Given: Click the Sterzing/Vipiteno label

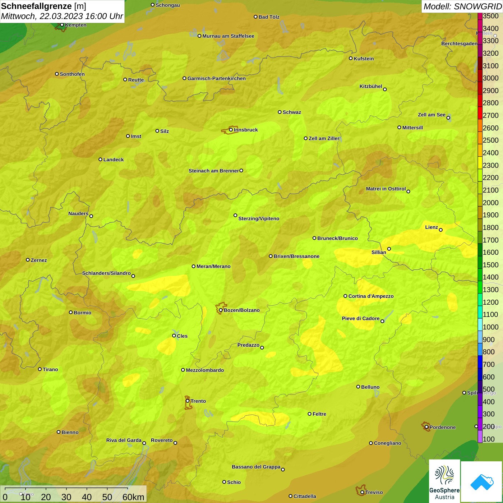Looking at the screenshot, I should [x=259, y=218].
